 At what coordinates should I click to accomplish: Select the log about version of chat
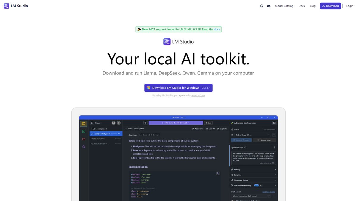(106, 144)
